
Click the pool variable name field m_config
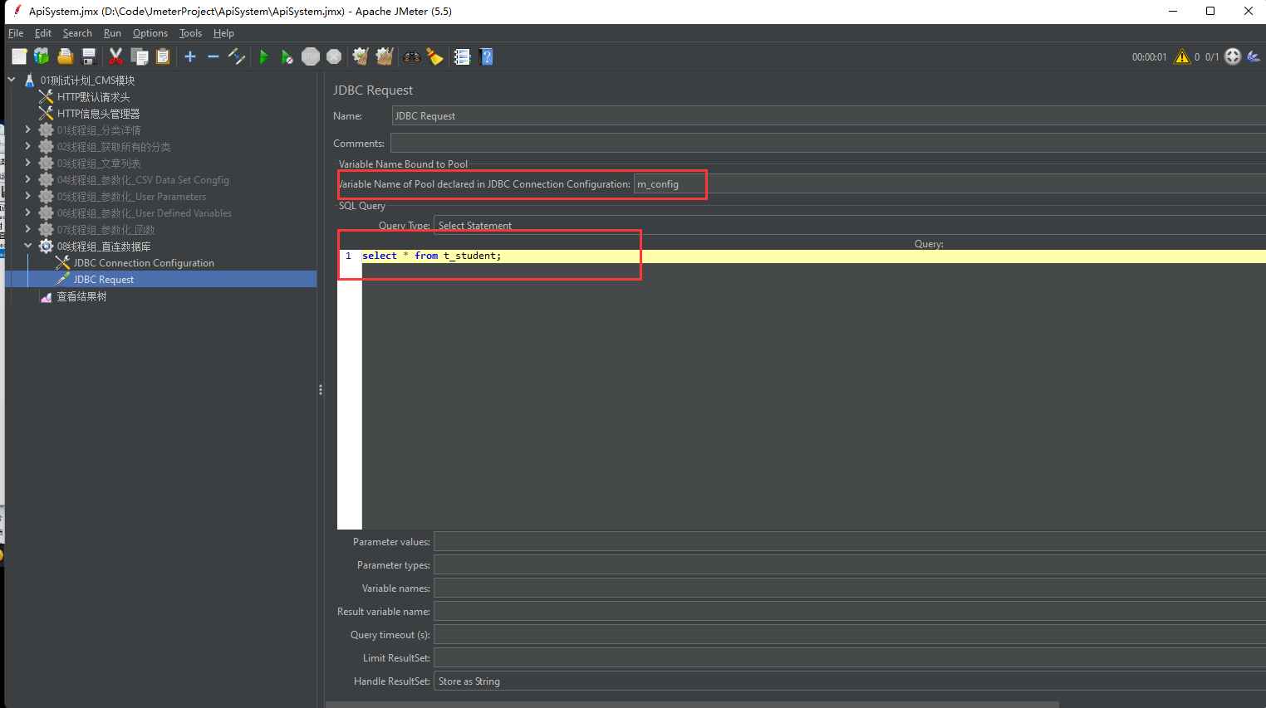tap(949, 184)
